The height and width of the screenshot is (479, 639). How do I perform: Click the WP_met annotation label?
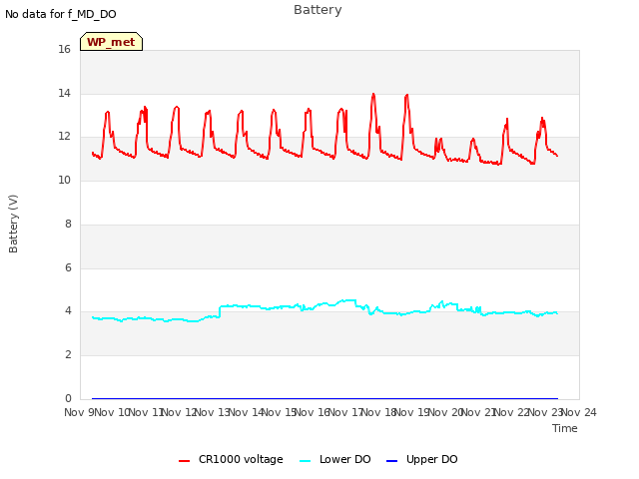click(111, 42)
